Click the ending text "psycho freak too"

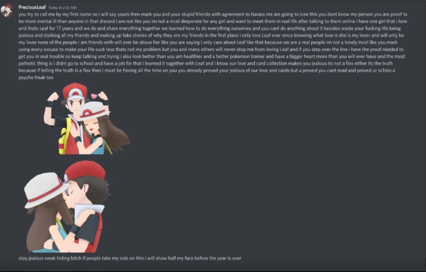[36, 78]
